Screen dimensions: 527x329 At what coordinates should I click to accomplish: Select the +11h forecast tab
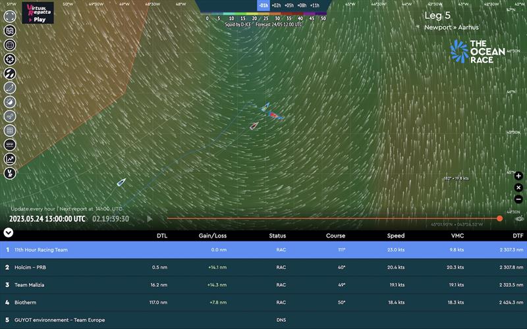coord(315,5)
